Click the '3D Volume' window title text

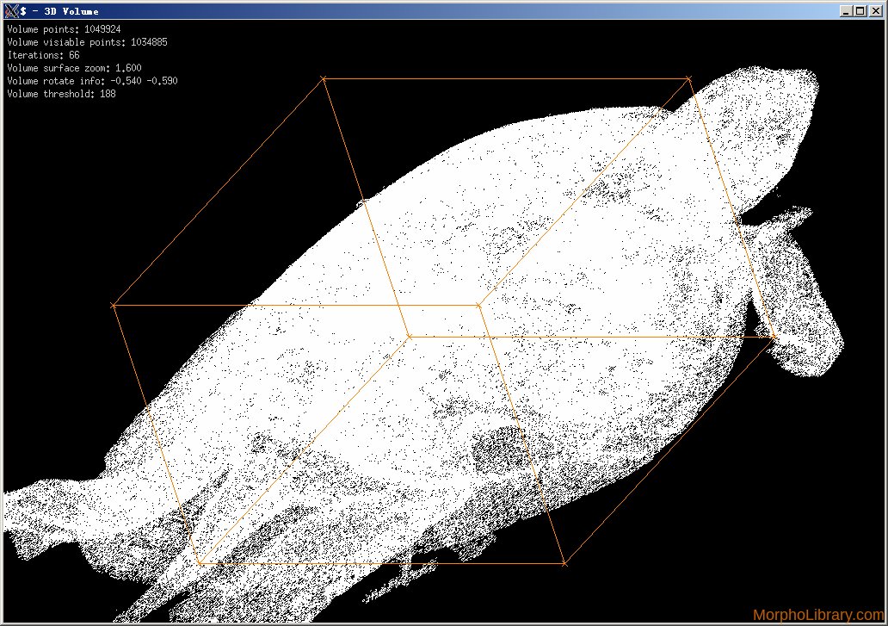click(71, 11)
